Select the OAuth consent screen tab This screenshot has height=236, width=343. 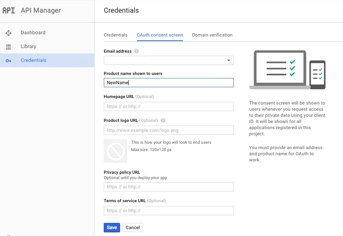(160, 35)
